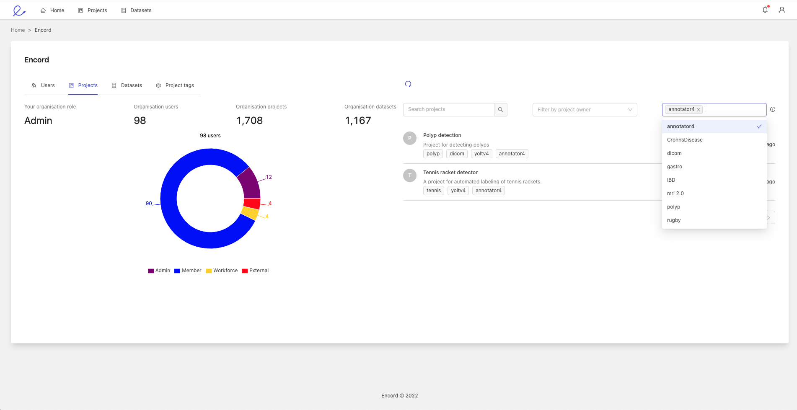Click the Tennis racket detector avatar

410,175
